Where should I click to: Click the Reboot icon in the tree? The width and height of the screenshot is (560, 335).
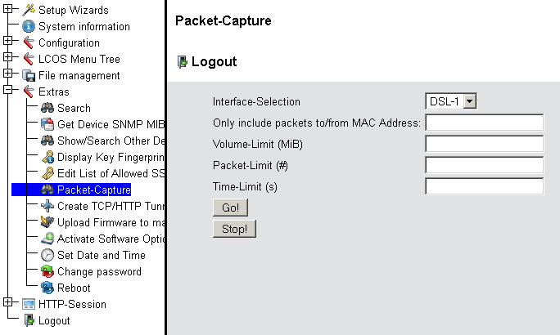coord(47,288)
